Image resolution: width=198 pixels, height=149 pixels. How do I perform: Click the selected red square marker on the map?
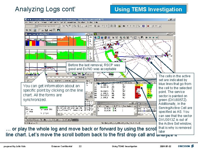(x=116, y=56)
